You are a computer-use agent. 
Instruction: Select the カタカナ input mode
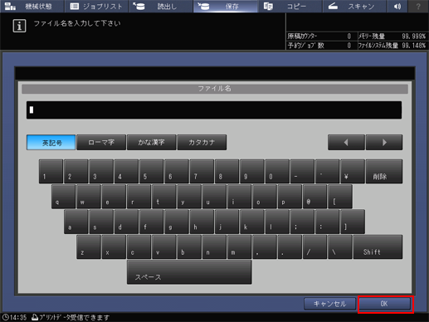coord(202,143)
